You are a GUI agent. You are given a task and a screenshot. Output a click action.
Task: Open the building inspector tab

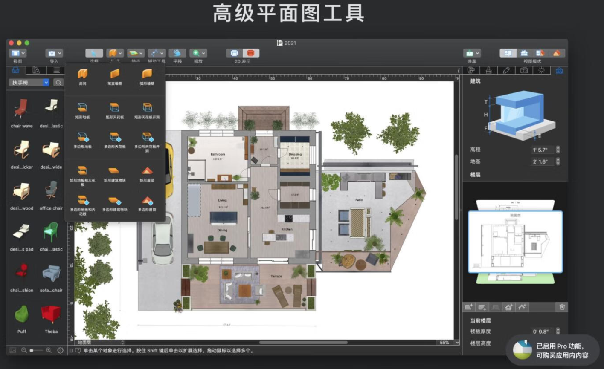click(559, 70)
